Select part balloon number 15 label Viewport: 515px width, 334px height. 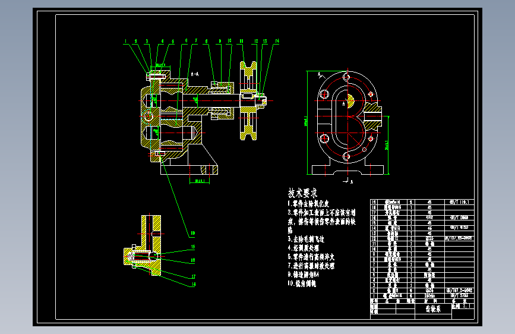(x=193, y=247)
